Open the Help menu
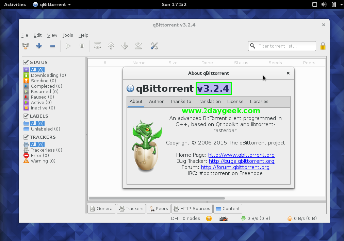 (83, 35)
